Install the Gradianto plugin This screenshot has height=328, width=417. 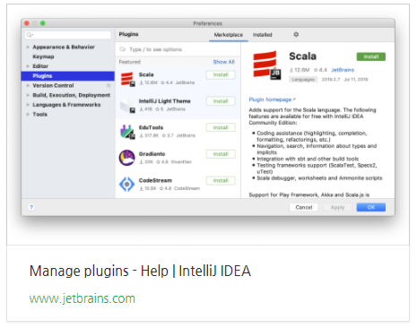pos(221,154)
